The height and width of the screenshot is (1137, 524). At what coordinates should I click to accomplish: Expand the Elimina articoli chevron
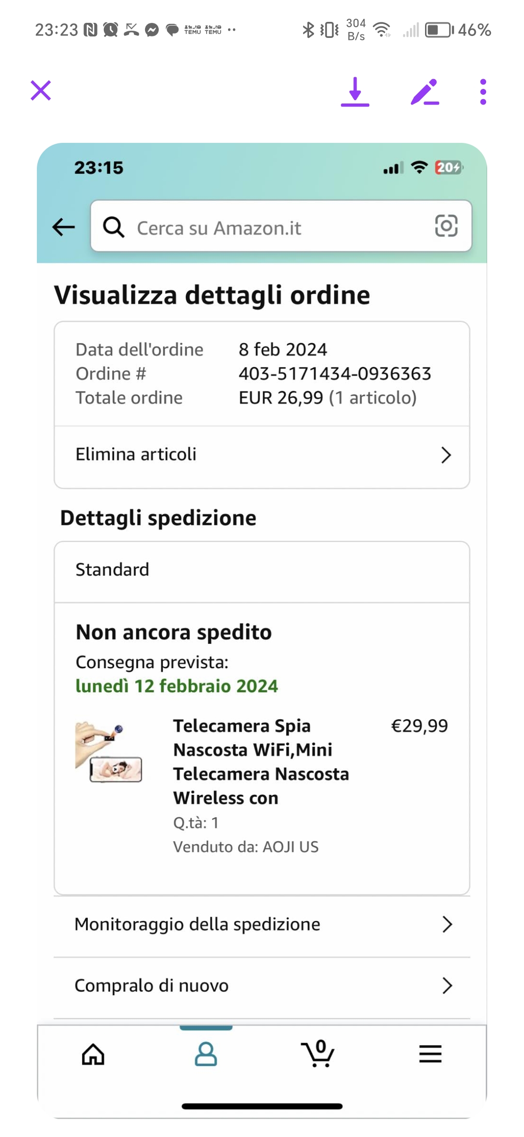[446, 455]
